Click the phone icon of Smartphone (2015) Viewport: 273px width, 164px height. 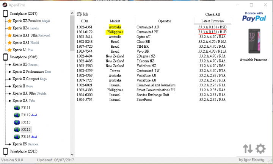pos(6,151)
